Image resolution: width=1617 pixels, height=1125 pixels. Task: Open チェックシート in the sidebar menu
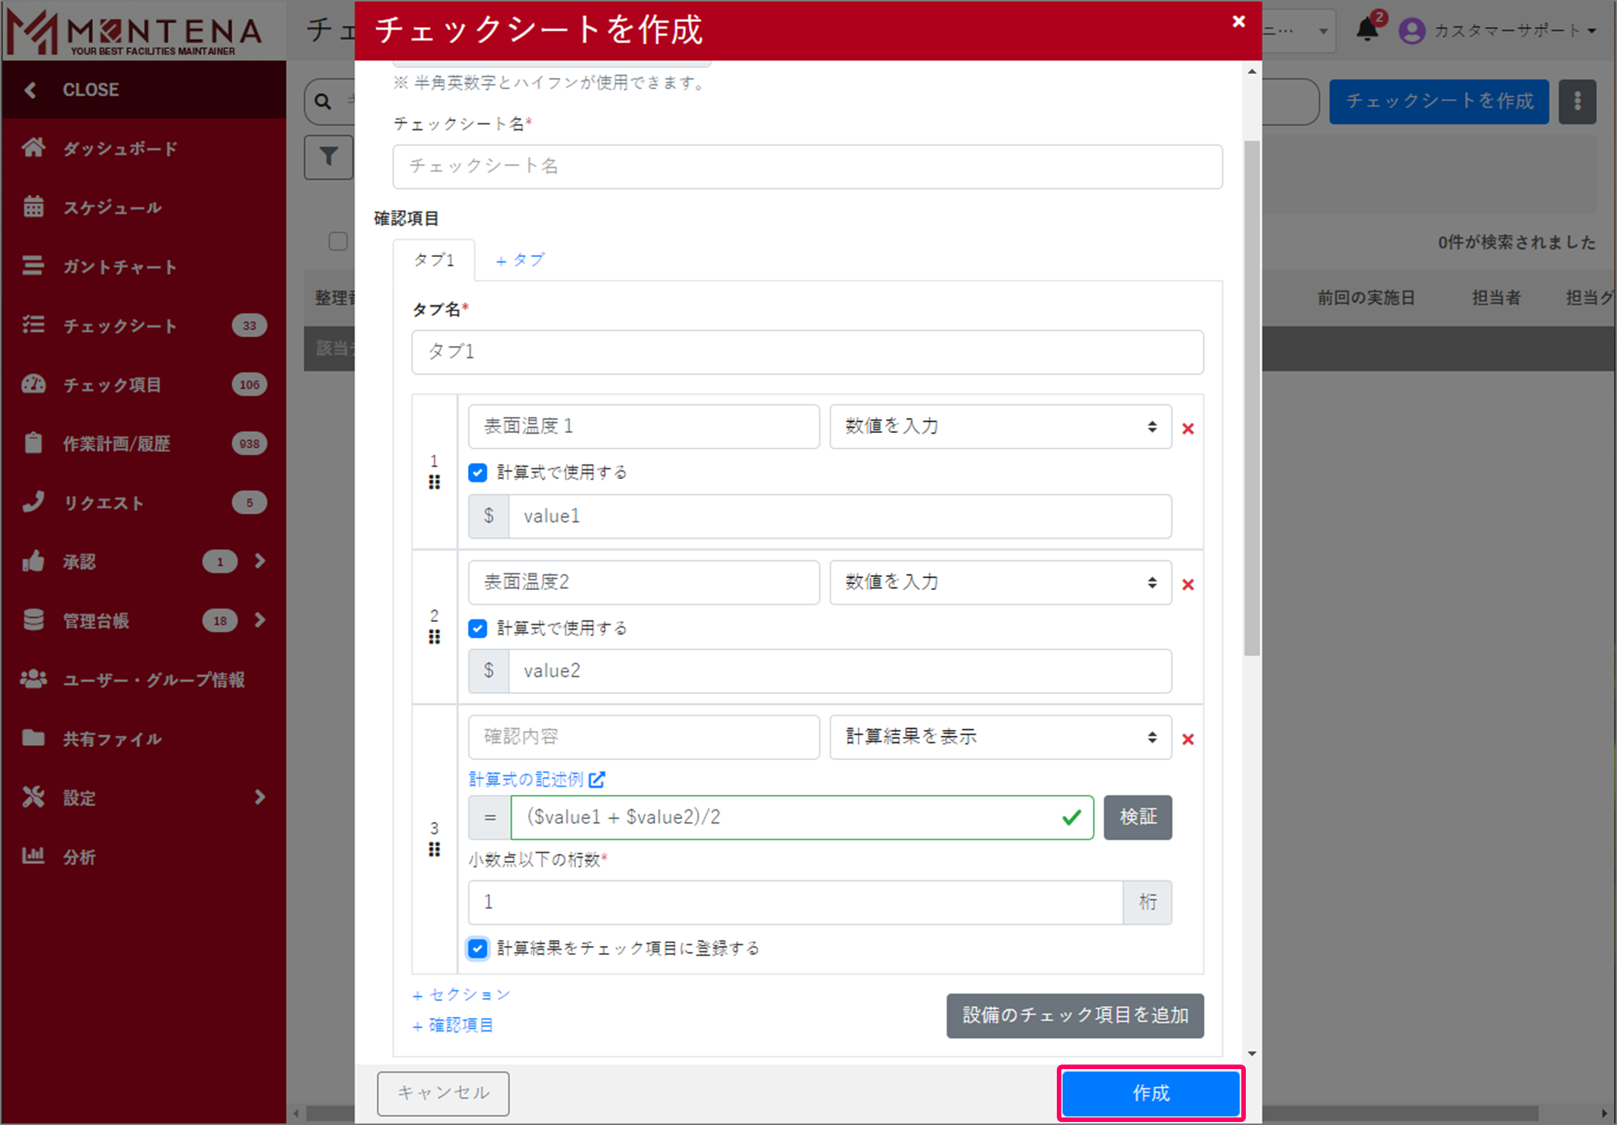tap(119, 326)
